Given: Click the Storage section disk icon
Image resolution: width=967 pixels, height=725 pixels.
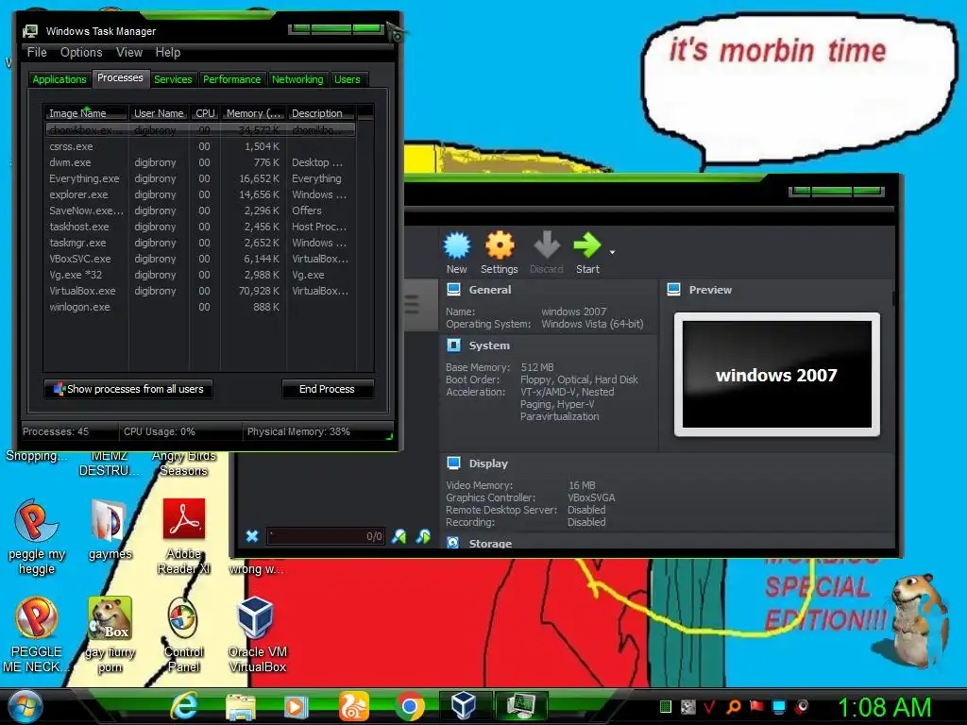Looking at the screenshot, I should [x=454, y=543].
